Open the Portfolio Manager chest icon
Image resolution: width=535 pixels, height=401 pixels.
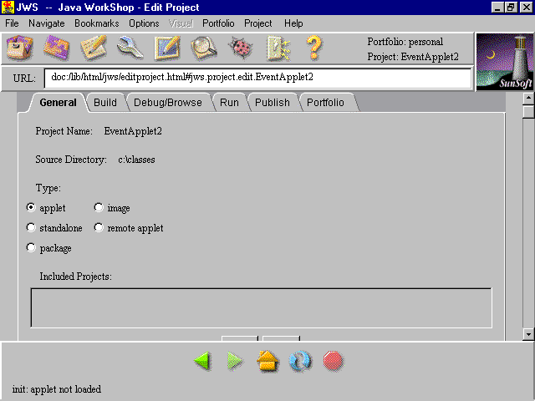(x=19, y=48)
